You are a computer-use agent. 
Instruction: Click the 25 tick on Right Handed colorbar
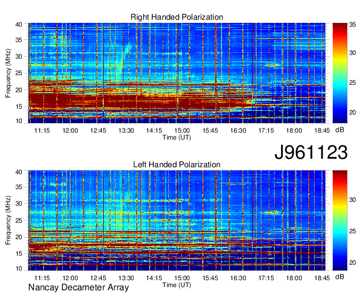coord(352,83)
